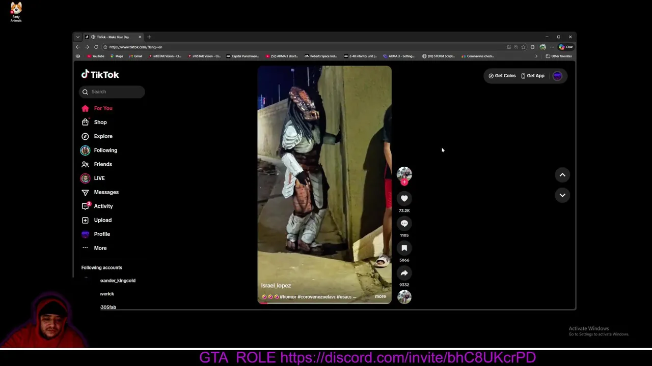Image resolution: width=652 pixels, height=366 pixels.
Task: Bookmark the video to favorites
Action: point(404,248)
